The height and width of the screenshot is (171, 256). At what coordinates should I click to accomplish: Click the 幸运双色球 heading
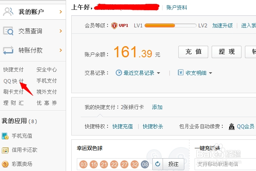(x=90, y=148)
